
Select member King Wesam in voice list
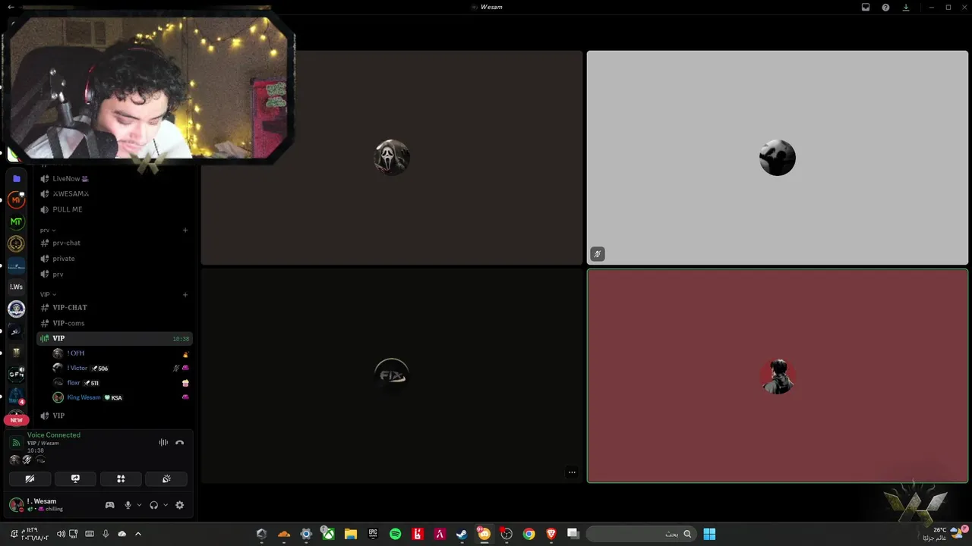120,397
